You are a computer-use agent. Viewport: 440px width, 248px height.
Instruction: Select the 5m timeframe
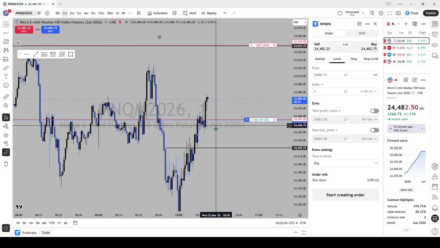click(x=93, y=13)
